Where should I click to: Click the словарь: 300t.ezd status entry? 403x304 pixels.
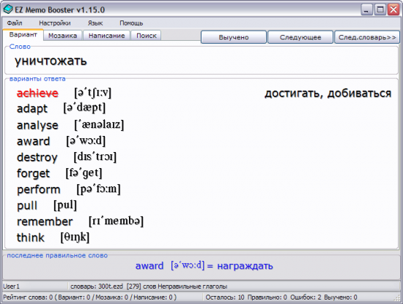[149, 286]
